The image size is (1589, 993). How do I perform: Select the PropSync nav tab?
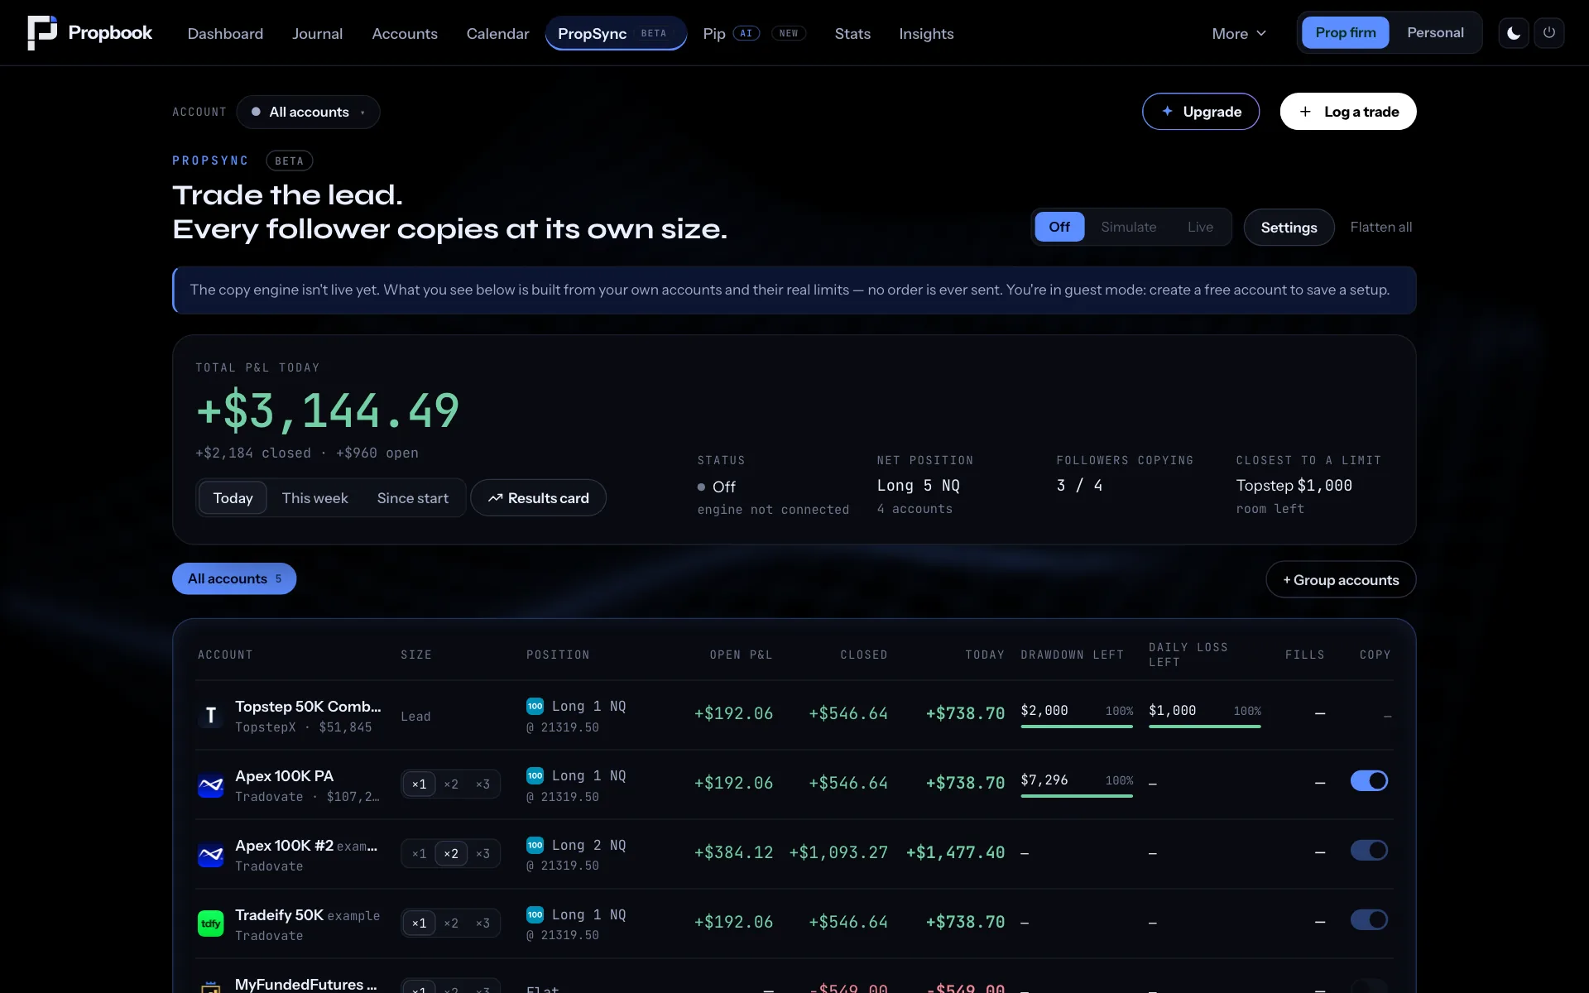pyautogui.click(x=616, y=33)
